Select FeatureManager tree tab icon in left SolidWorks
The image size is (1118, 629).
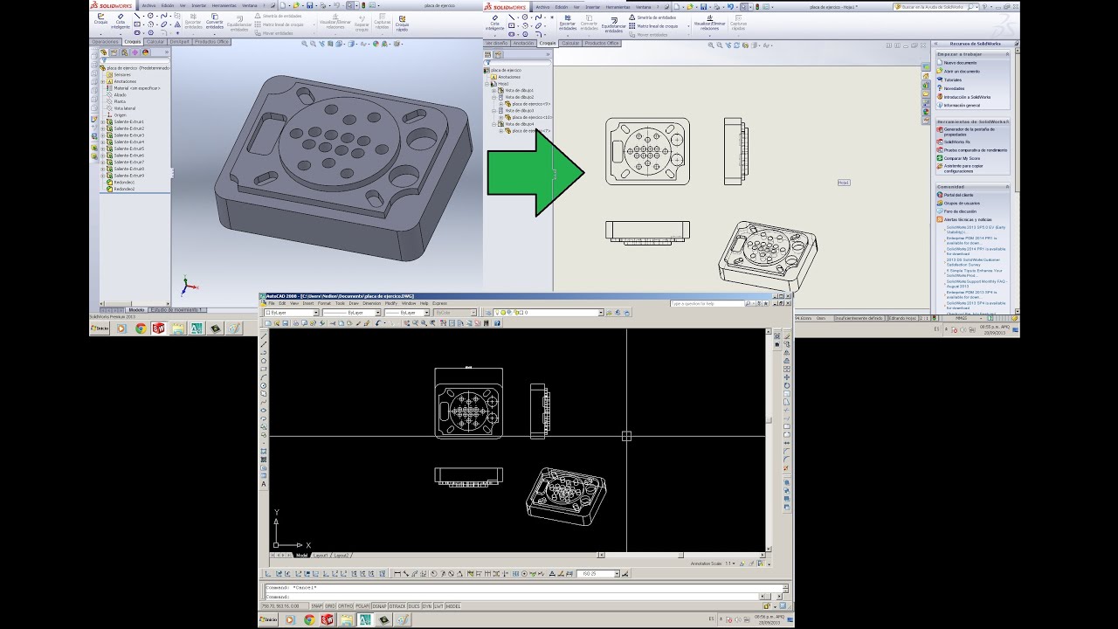click(103, 52)
